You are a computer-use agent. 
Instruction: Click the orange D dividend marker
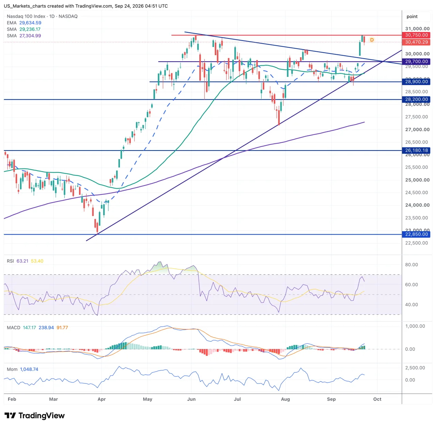(372, 40)
